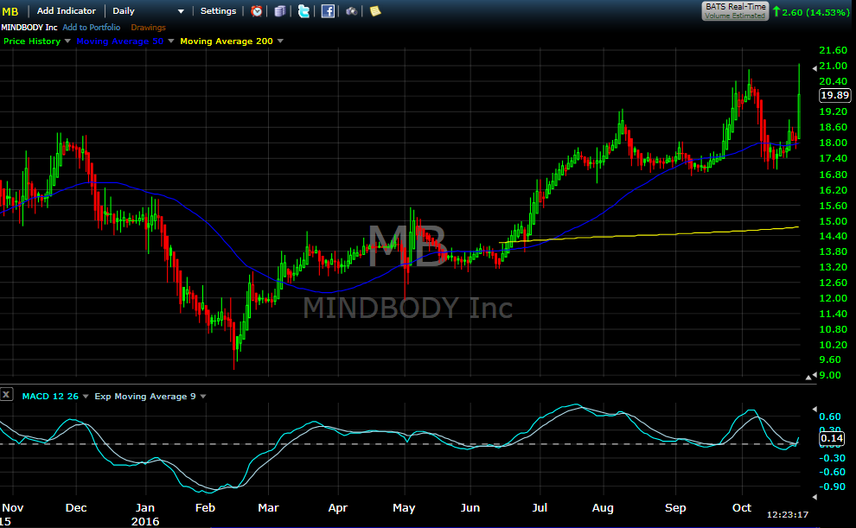The width and height of the screenshot is (856, 528).
Task: Expand the Price History dropdown arrow
Action: [x=67, y=41]
